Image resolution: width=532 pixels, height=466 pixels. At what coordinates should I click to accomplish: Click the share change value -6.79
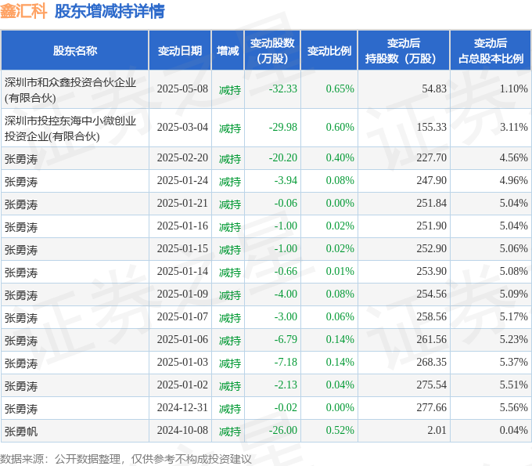(286, 339)
